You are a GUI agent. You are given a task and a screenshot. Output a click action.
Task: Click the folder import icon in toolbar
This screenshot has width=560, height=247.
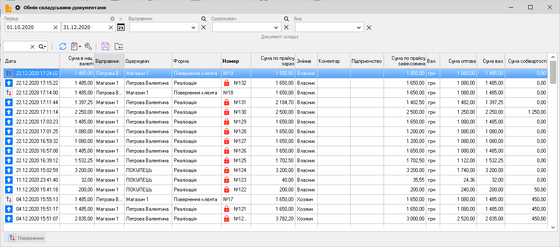[119, 46]
